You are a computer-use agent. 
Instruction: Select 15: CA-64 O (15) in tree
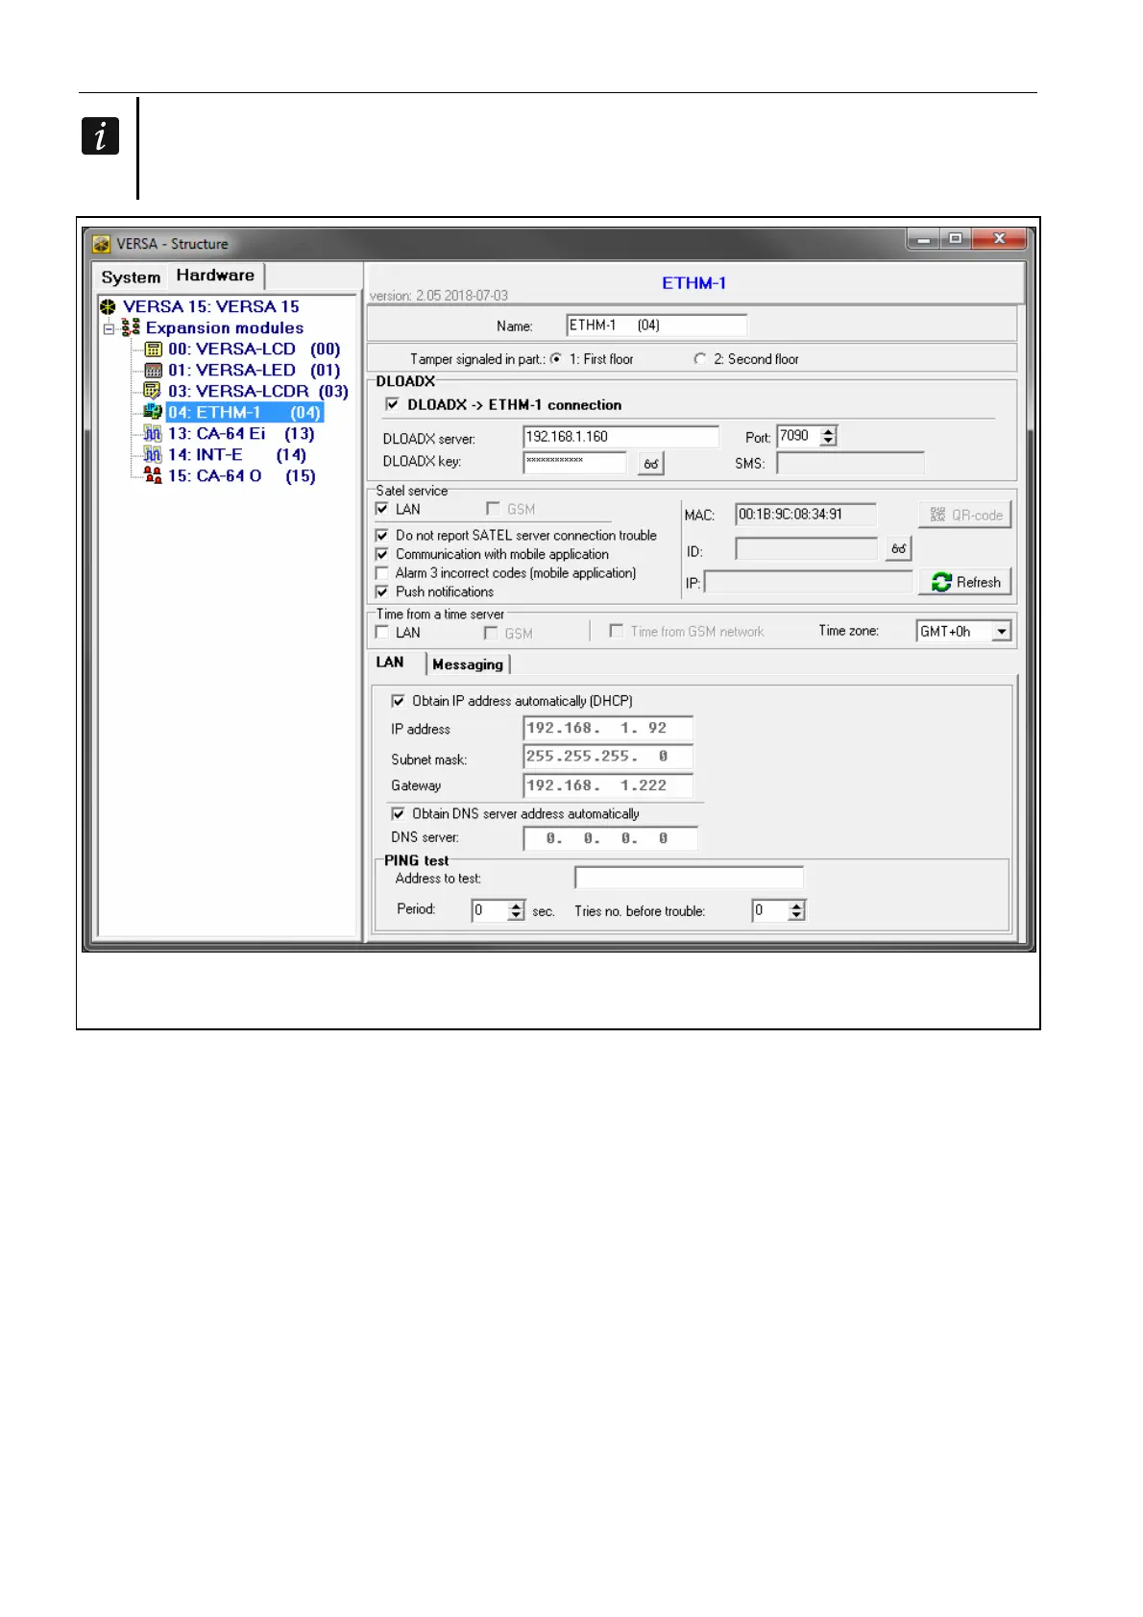point(242,476)
